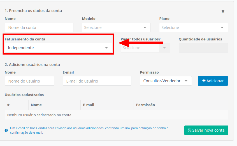Image resolution: width=237 pixels, height=146 pixels.
Task: Change the Permissão dropdown from Consultor/Vendedor
Action: click(x=166, y=81)
